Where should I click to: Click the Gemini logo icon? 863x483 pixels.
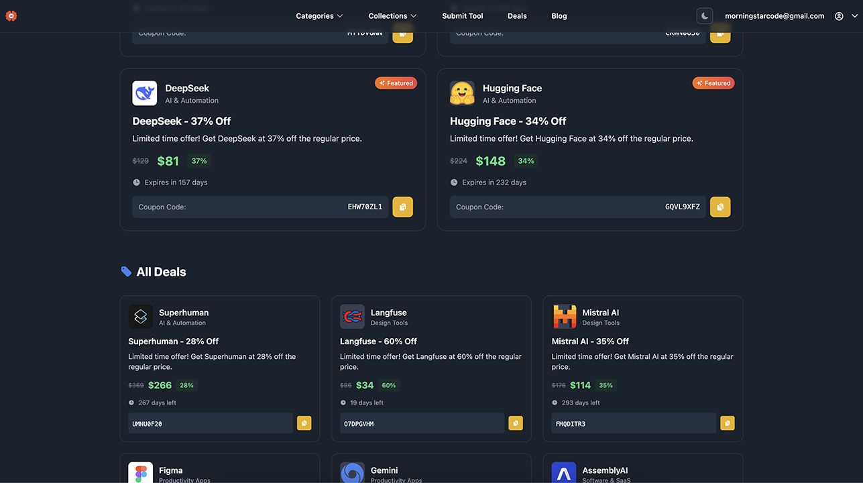tap(352, 473)
